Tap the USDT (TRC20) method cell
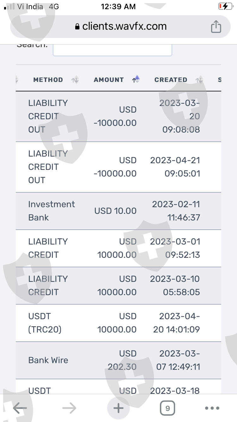 (45, 323)
